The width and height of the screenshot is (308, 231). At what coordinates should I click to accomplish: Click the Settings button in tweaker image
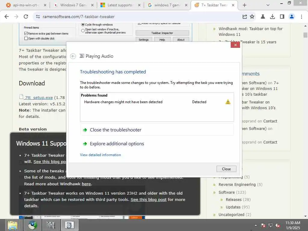pyautogui.click(x=143, y=40)
